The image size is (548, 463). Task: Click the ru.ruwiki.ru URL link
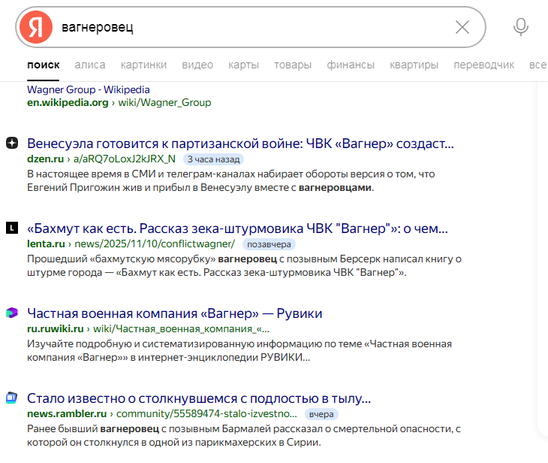click(148, 329)
